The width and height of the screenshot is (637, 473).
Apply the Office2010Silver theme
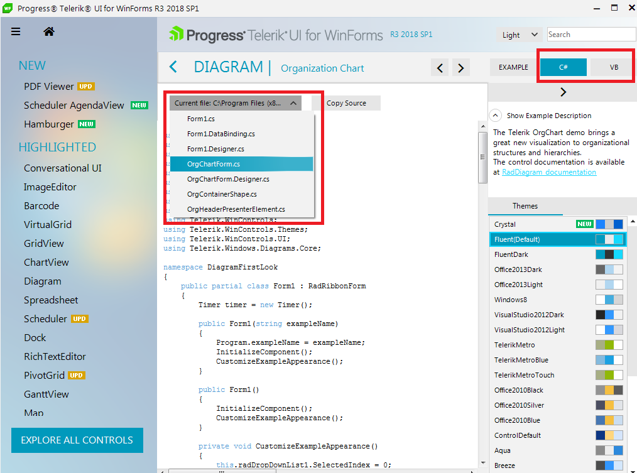coord(557,405)
